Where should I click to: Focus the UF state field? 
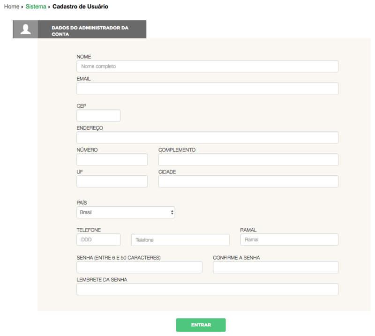[x=112, y=181]
